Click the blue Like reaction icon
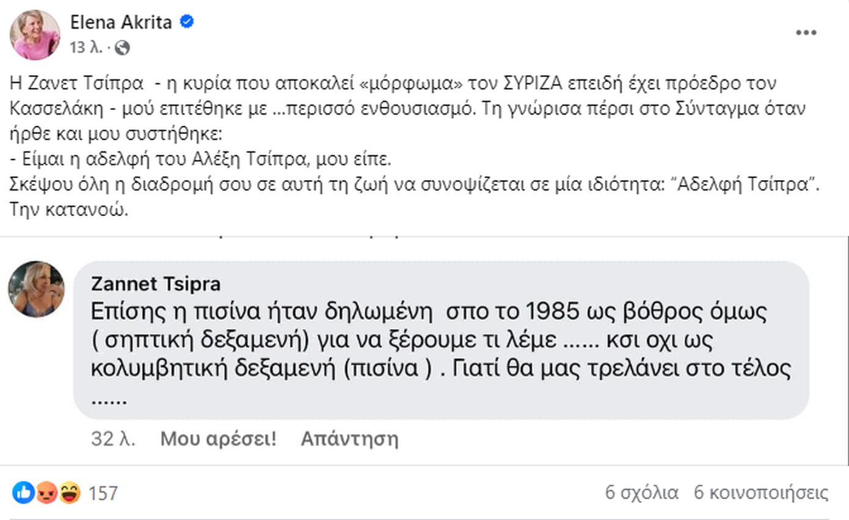This screenshot has height=520, width=849. pyautogui.click(x=23, y=492)
